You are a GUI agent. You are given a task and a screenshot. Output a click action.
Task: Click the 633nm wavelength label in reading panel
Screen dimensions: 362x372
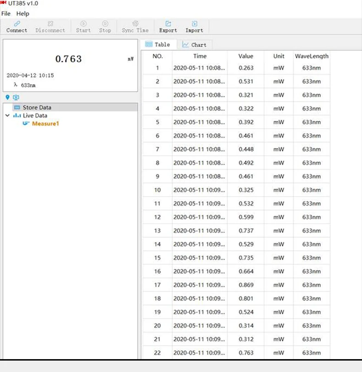[x=28, y=85]
